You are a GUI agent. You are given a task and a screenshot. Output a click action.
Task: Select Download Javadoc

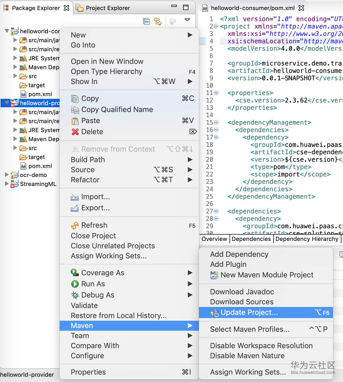266,292
